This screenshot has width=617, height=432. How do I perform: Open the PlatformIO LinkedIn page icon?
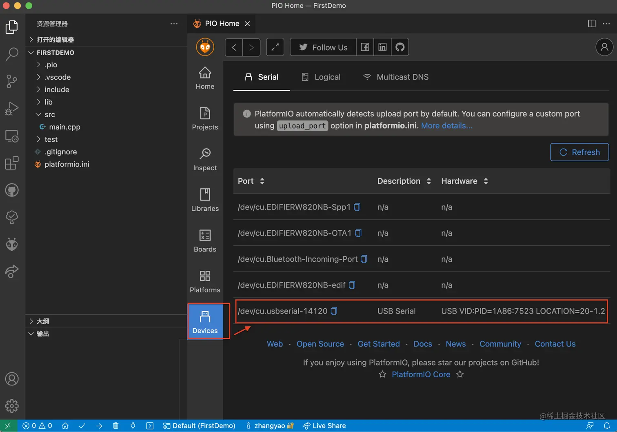pos(382,47)
